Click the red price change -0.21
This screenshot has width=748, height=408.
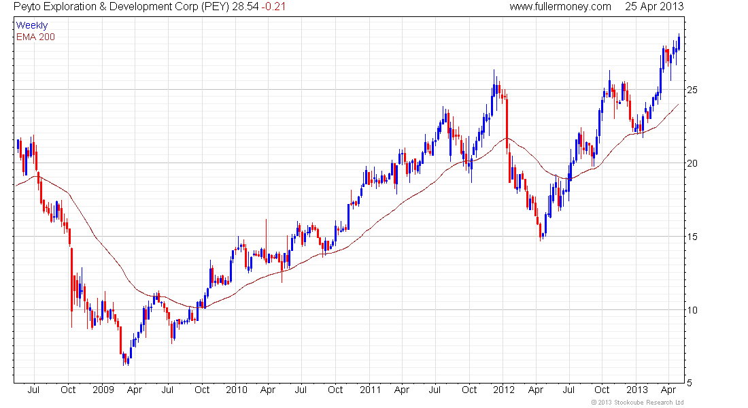pos(273,7)
